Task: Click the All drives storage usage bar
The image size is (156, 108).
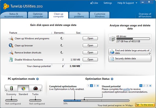Action: coord(133,39)
